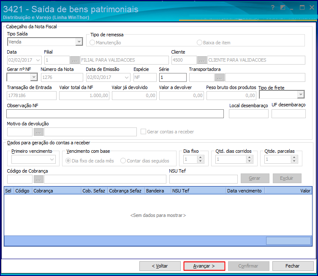The image size is (318, 276).
Task: Select Manutenção remessa type
Action: click(x=92, y=43)
